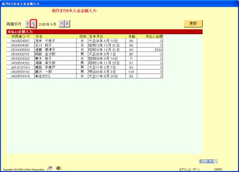Screen dimensions: 239x172
Task: Open the 前の画面へ link
Action: click(x=208, y=161)
